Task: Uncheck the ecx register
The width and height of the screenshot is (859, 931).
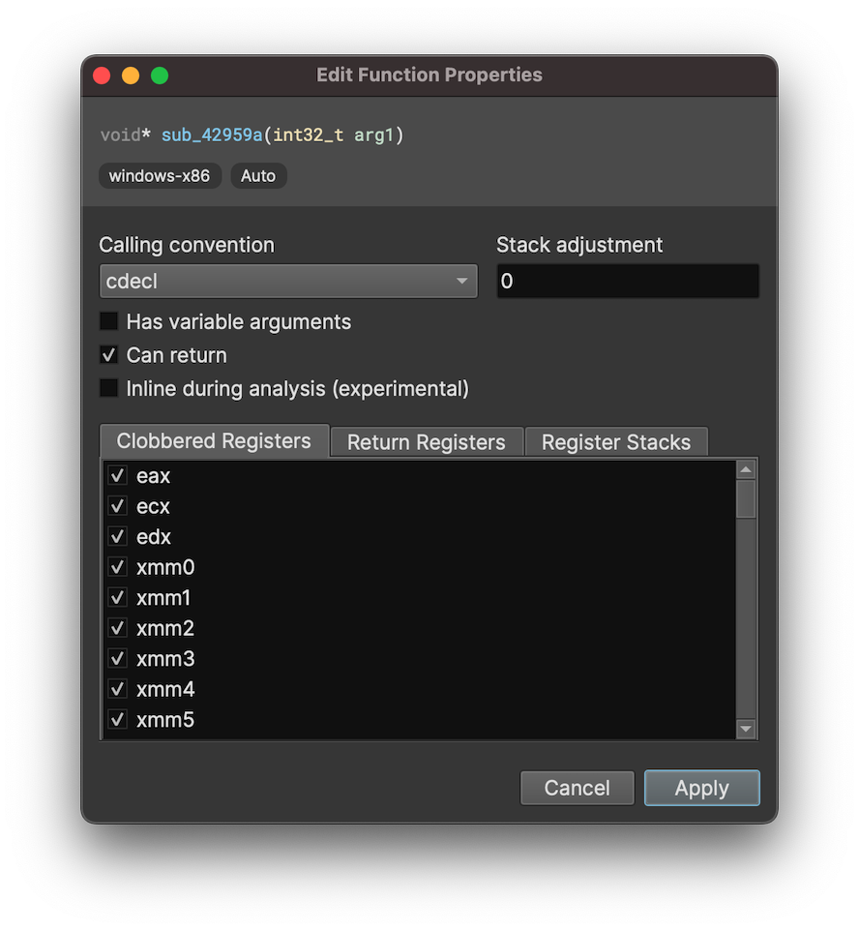Action: [117, 506]
